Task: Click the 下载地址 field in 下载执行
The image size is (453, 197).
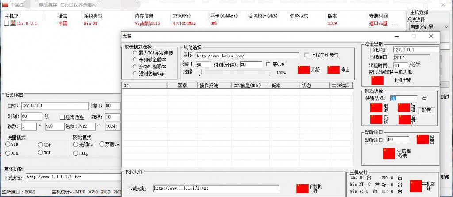Action: [x=216, y=188]
